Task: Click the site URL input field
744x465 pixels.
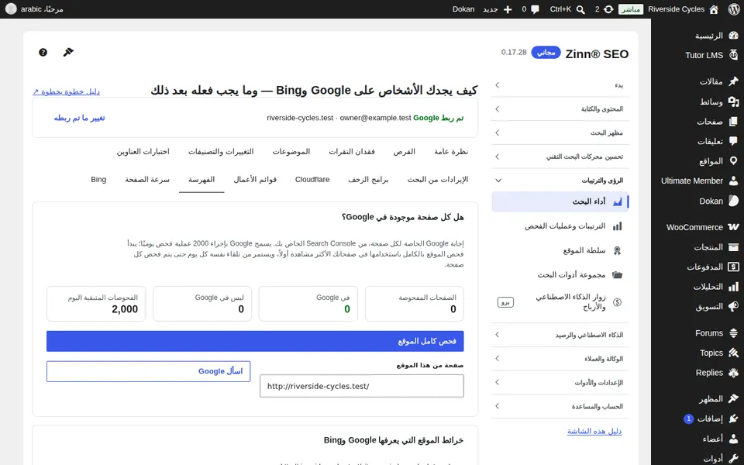Action: click(x=362, y=386)
